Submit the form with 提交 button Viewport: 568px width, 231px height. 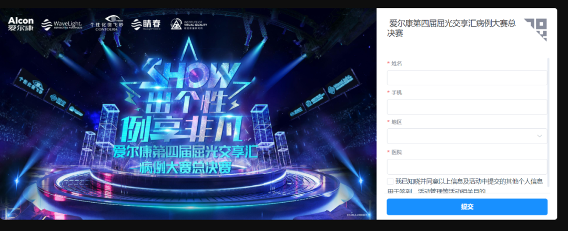[x=467, y=207]
